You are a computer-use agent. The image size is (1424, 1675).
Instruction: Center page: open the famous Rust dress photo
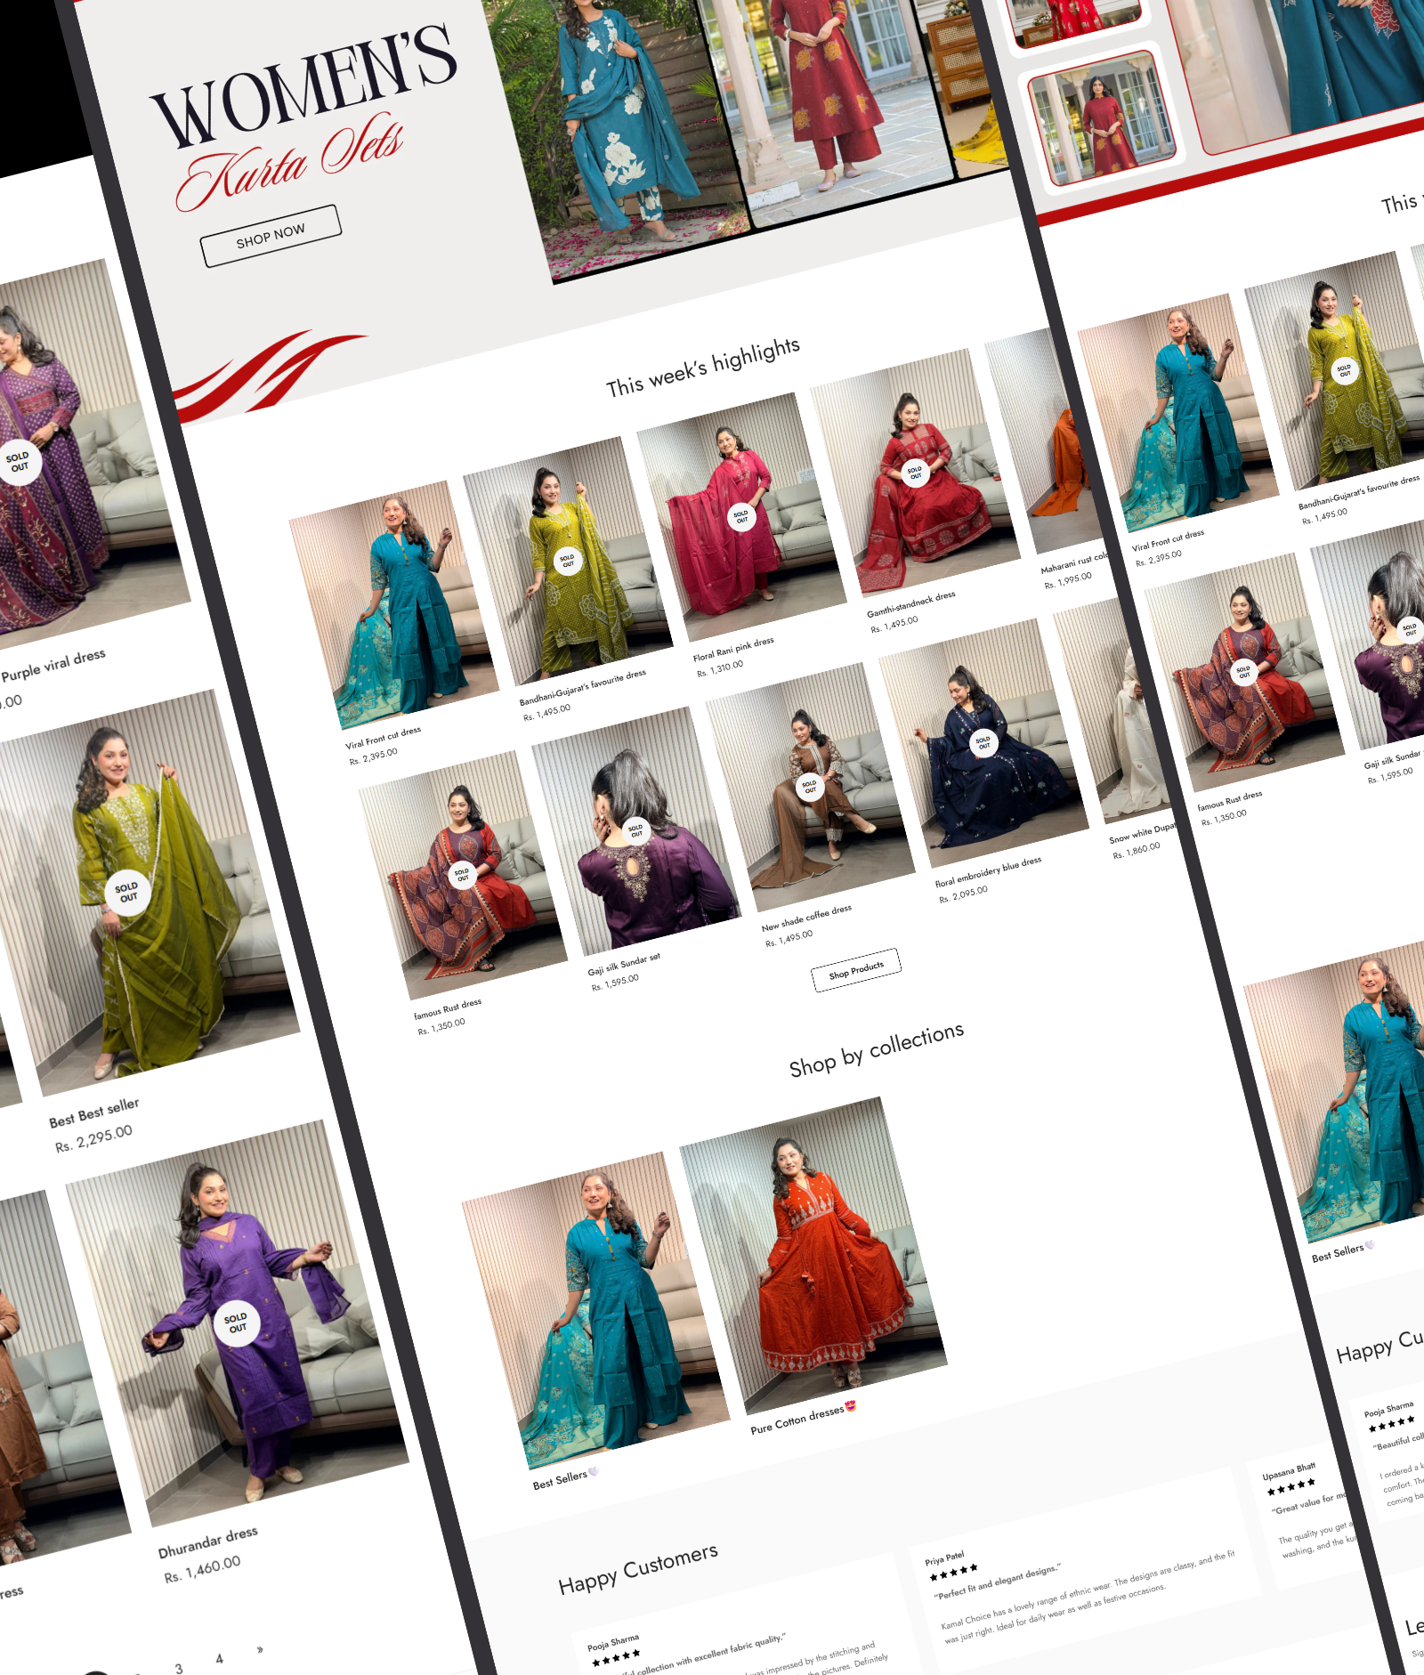coord(463,876)
